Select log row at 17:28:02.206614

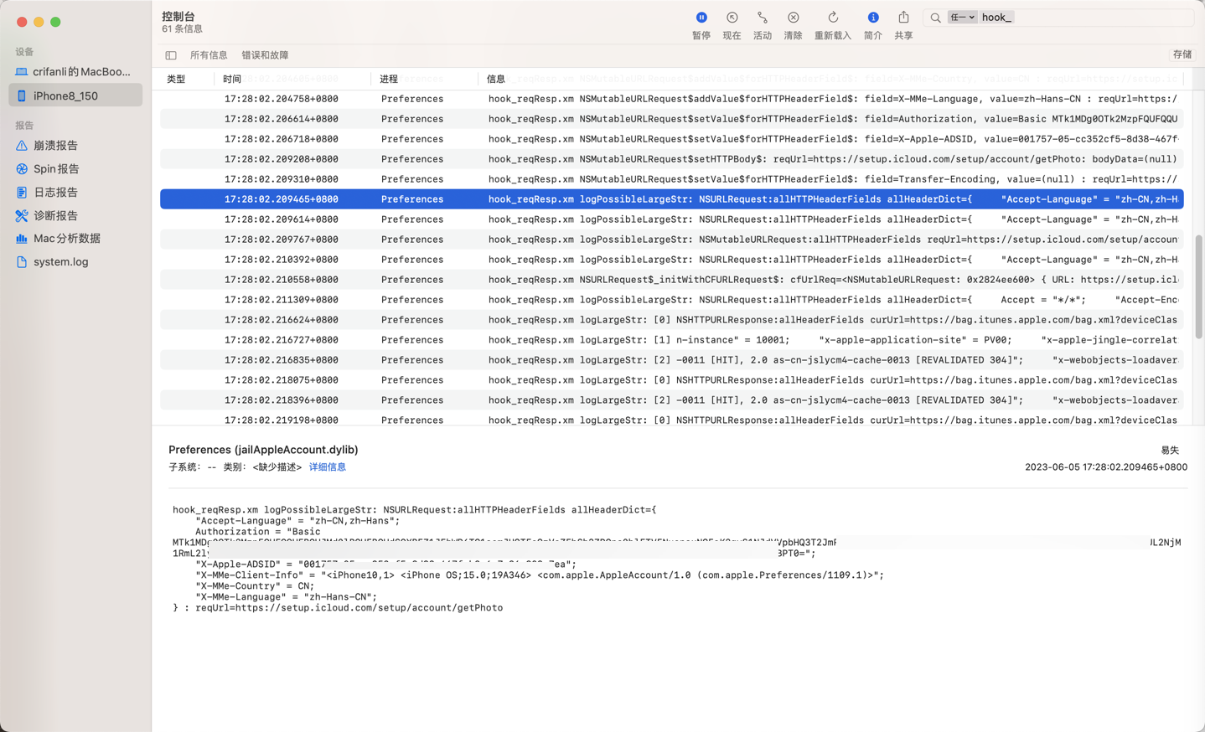tap(671, 119)
